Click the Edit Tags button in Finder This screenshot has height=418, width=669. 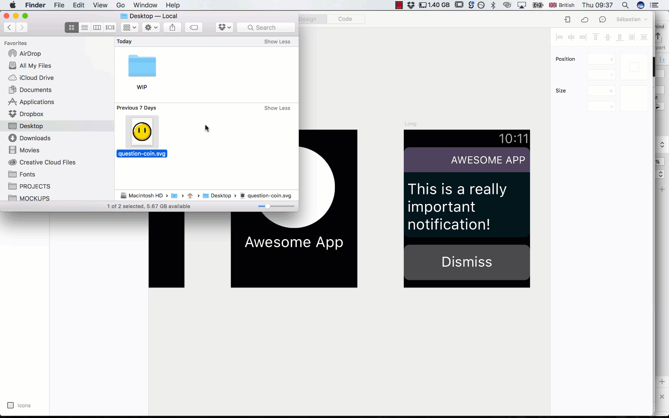pyautogui.click(x=194, y=27)
